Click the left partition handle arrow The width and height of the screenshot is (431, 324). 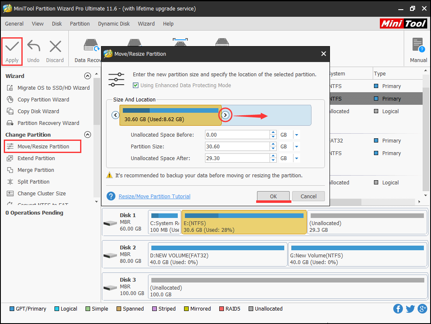coord(115,115)
